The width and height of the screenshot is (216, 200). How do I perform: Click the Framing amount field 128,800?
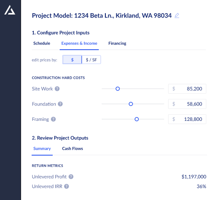[x=187, y=119]
